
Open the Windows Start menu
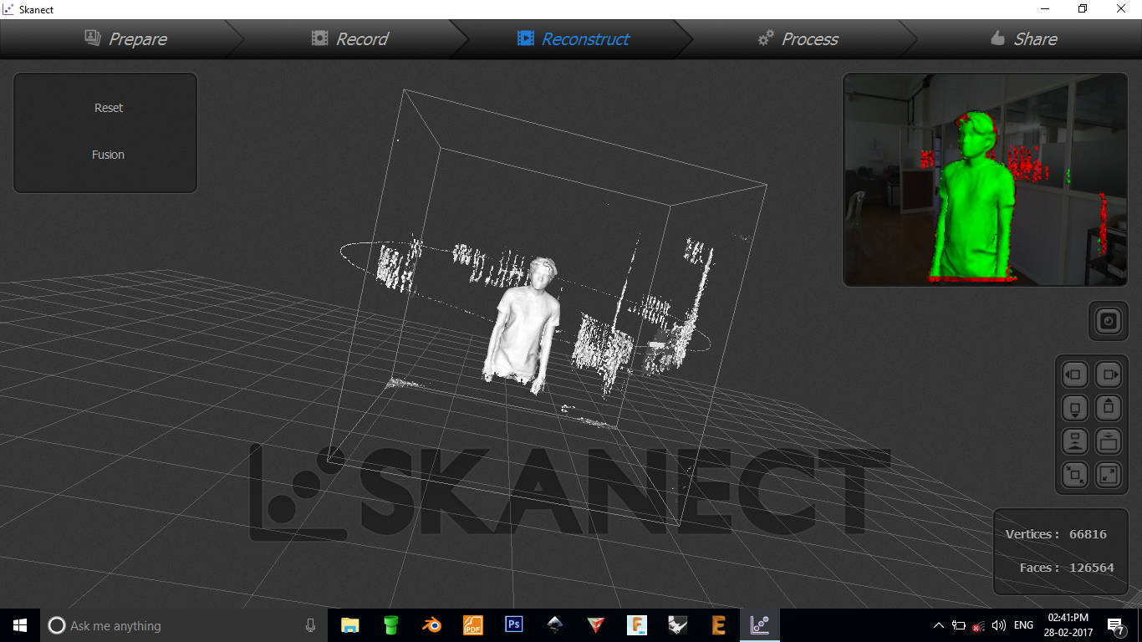coord(20,625)
